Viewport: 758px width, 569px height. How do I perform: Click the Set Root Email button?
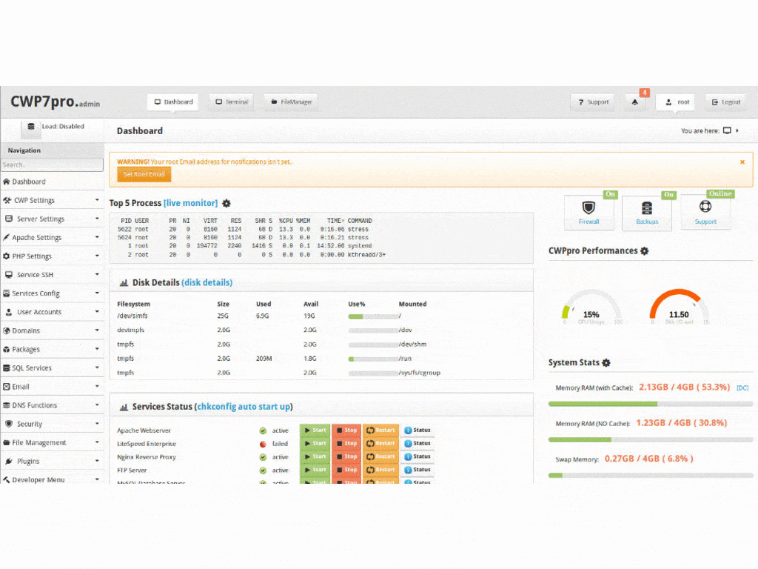144,174
